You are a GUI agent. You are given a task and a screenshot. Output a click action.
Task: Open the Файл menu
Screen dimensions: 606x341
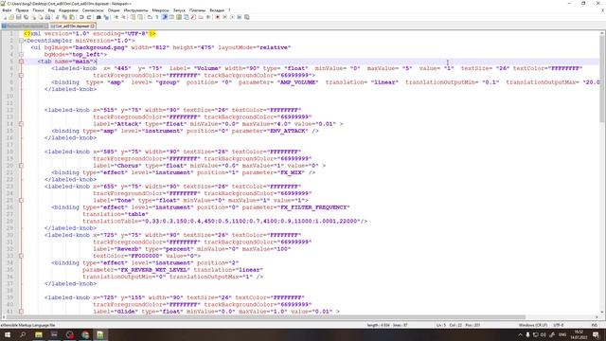7,10
